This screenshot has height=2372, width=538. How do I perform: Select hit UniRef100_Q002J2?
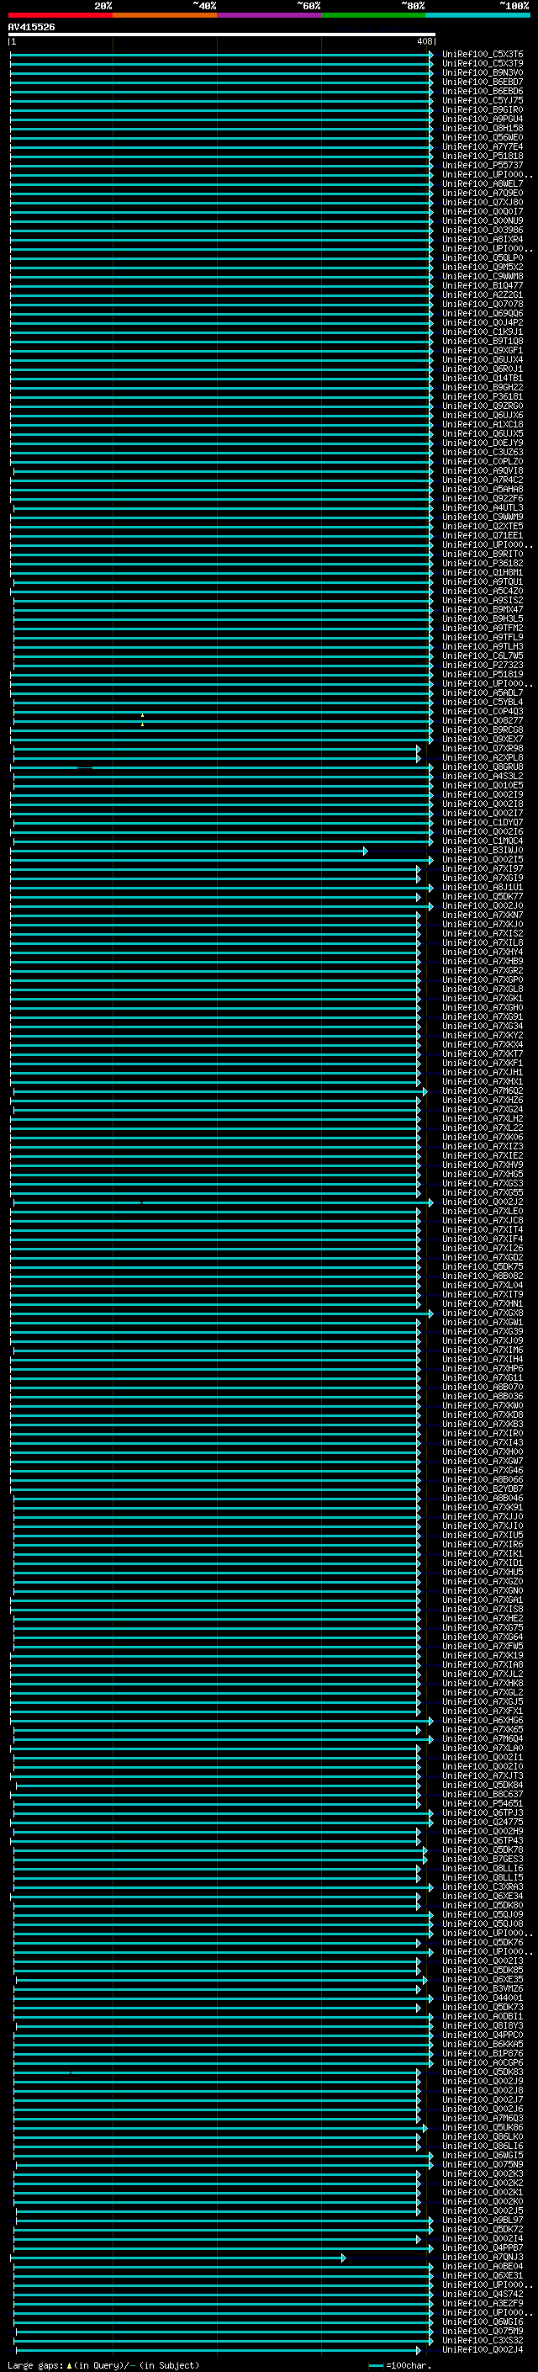[x=482, y=1202]
